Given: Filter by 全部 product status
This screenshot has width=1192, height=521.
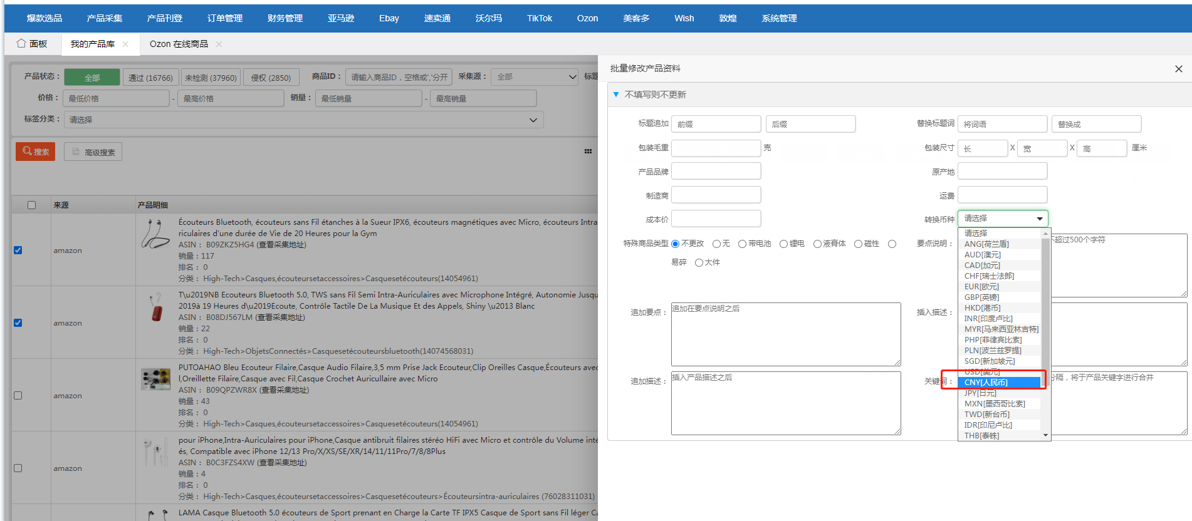Looking at the screenshot, I should (92, 77).
